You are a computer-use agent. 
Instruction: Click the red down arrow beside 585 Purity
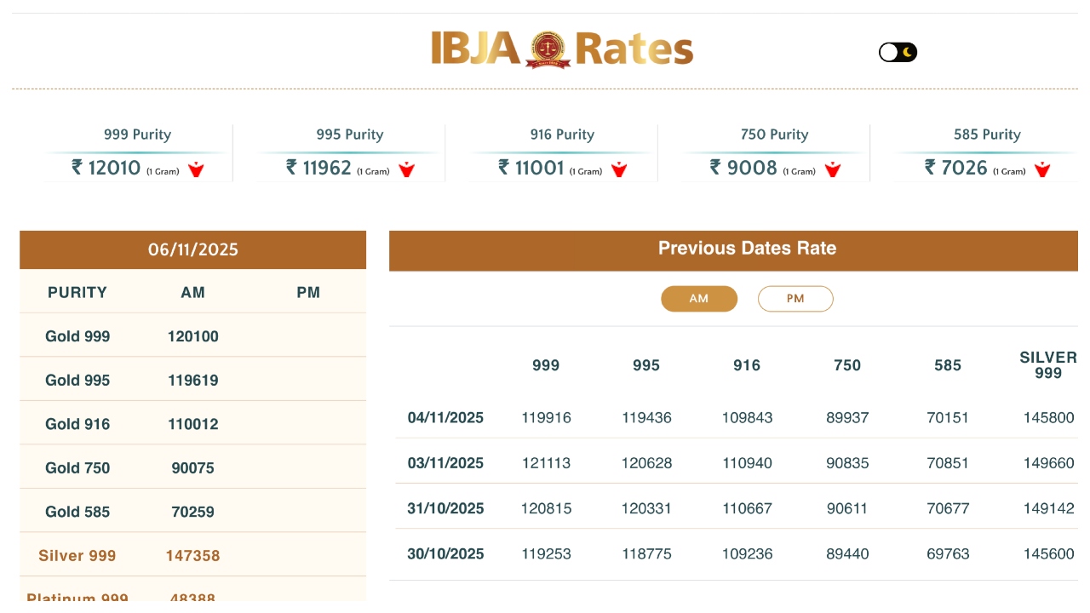point(1042,169)
